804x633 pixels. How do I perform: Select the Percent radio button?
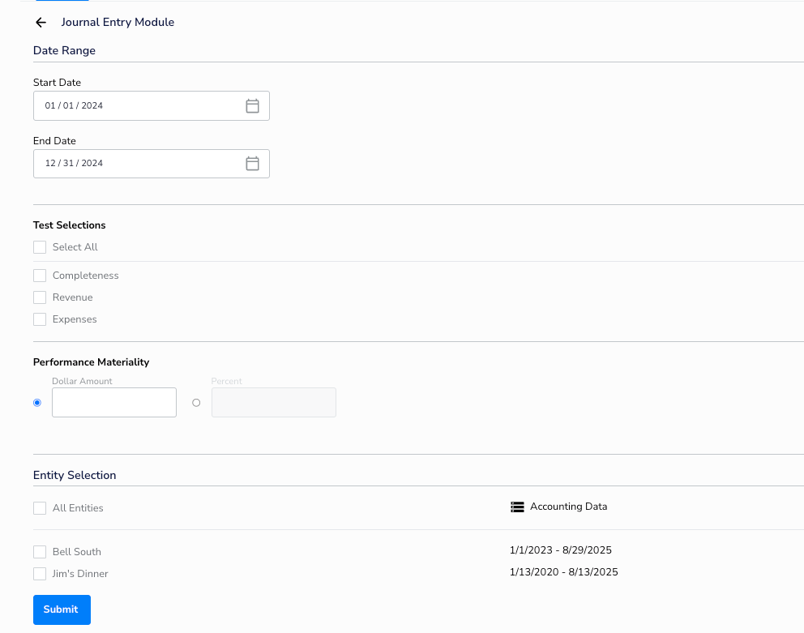[x=195, y=402]
